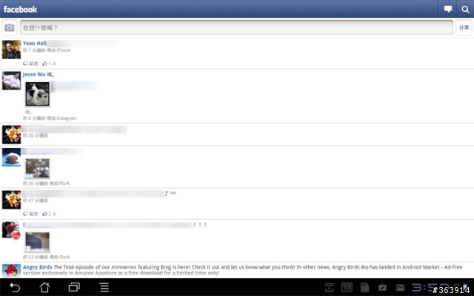Focus the status update text field
Image resolution: width=474 pixels, height=296 pixels.
click(x=236, y=27)
